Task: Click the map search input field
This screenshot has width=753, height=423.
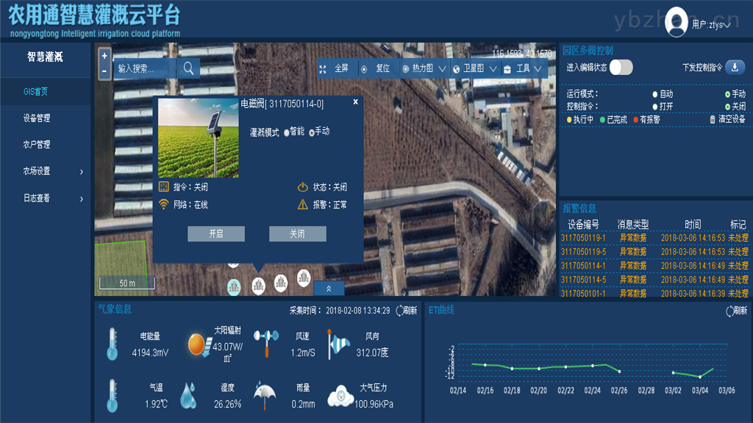Action: (145, 68)
